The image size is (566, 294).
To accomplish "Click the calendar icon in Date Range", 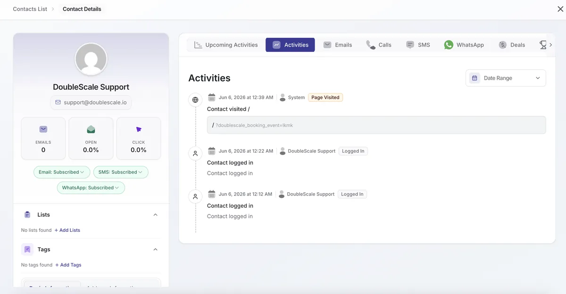I will coord(474,78).
